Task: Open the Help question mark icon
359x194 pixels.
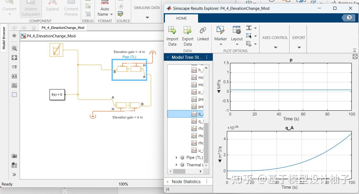Action: 349,18
